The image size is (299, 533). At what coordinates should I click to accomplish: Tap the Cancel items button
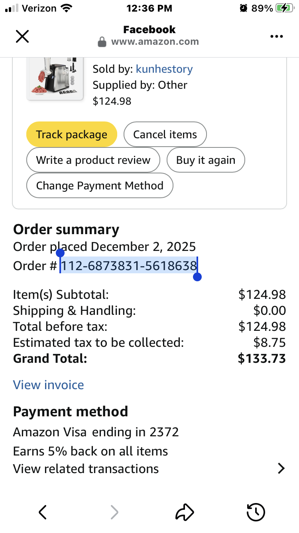(x=165, y=134)
